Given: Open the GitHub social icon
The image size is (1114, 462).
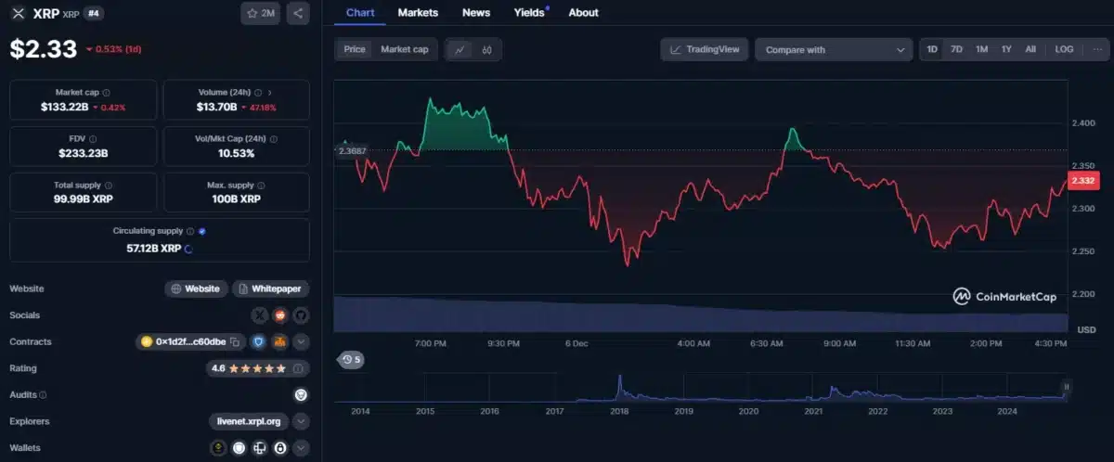Looking at the screenshot, I should (x=301, y=315).
